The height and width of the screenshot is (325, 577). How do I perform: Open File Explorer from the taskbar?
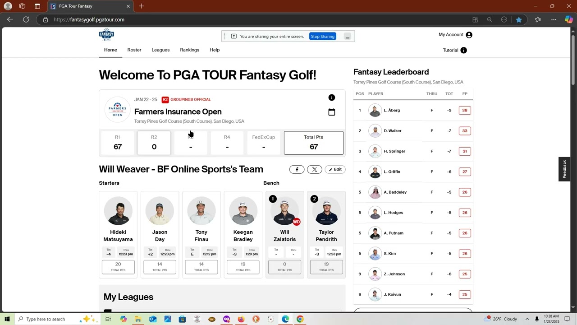pyautogui.click(x=138, y=319)
